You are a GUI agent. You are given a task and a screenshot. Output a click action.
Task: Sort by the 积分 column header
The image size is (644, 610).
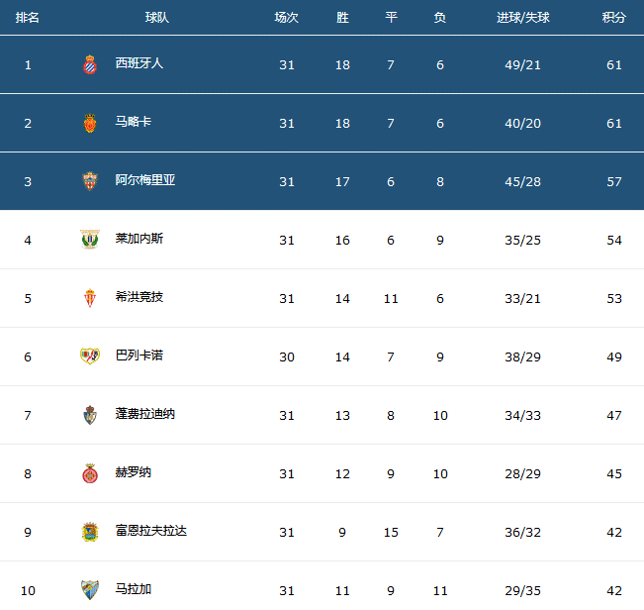pos(613,18)
